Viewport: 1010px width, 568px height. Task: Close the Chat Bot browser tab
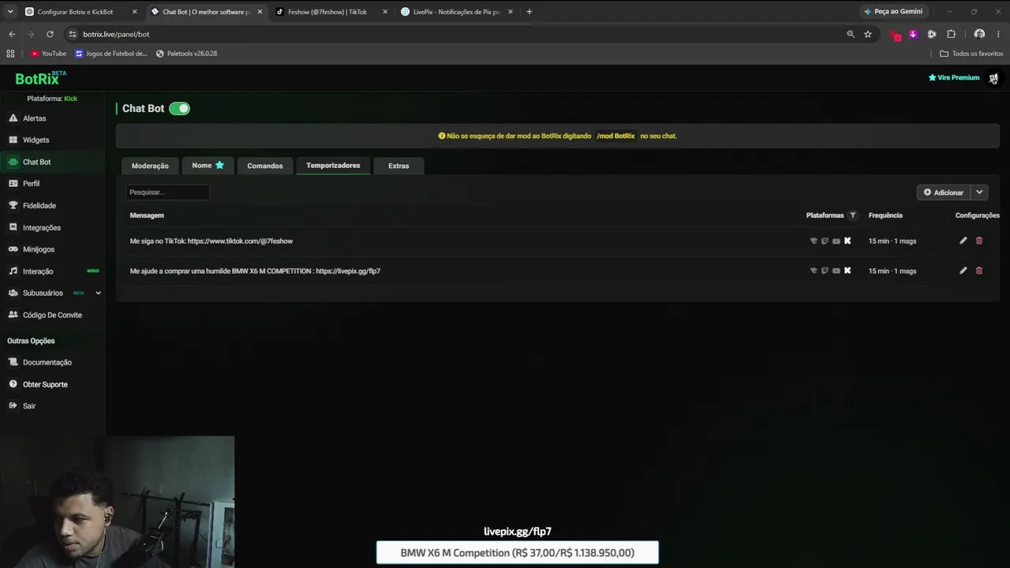[x=260, y=12]
